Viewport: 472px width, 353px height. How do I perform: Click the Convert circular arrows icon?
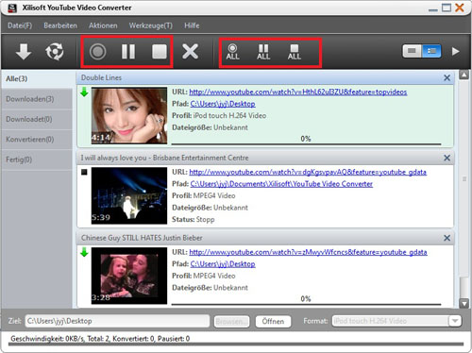pos(55,51)
